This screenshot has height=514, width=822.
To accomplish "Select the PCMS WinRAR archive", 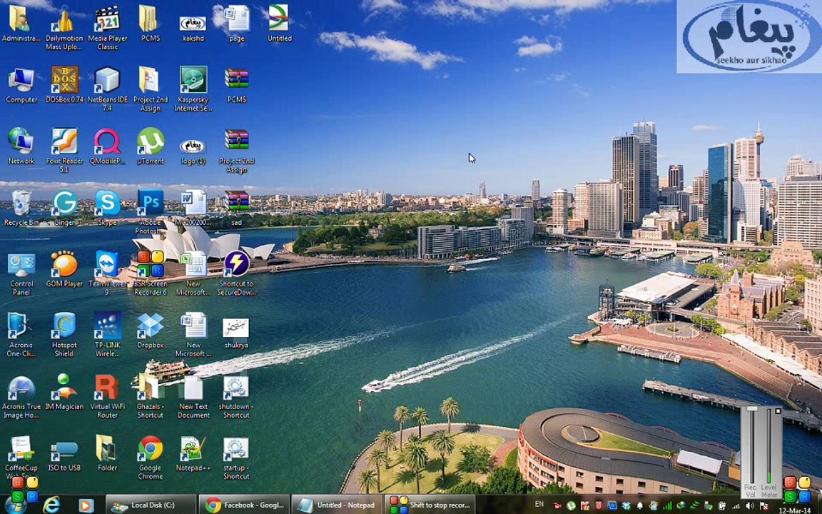I will tap(236, 85).
